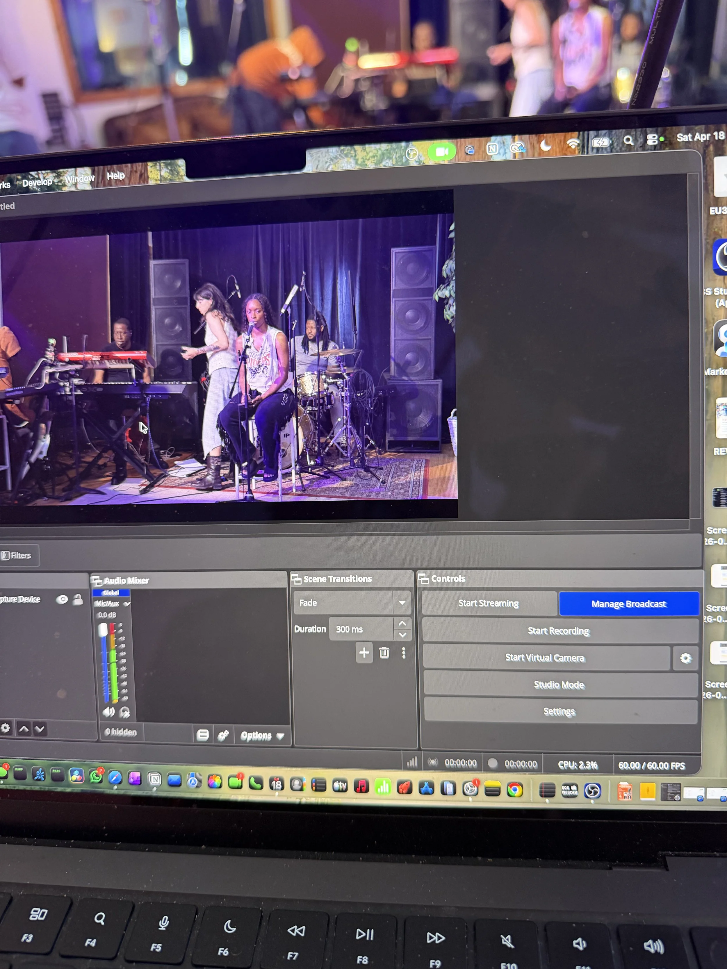Open OBS icon in the Dock

tap(592, 791)
